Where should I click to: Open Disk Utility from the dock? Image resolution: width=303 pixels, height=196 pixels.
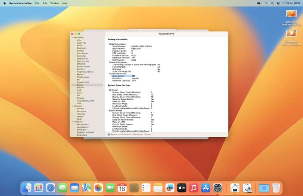pyautogui.click(x=247, y=188)
